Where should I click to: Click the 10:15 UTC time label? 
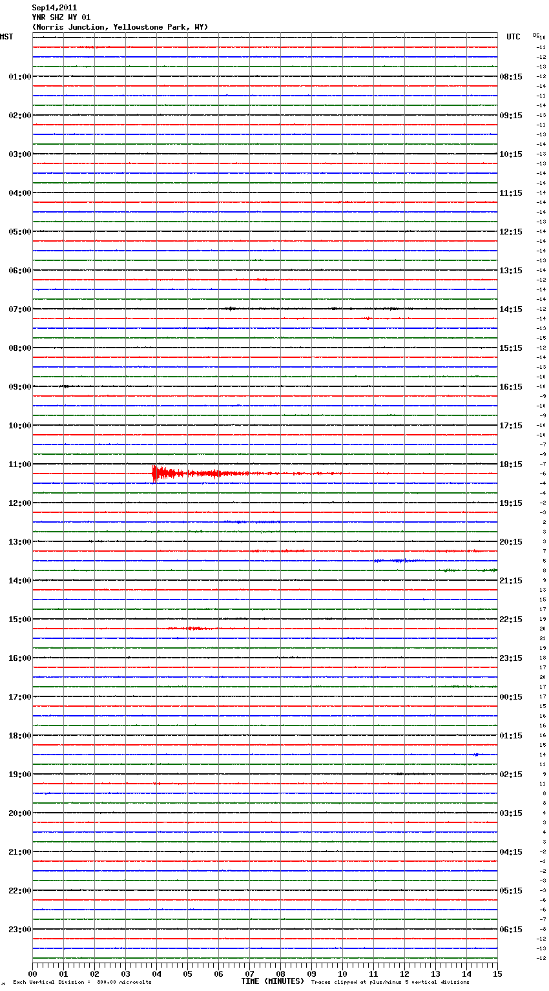(x=511, y=154)
